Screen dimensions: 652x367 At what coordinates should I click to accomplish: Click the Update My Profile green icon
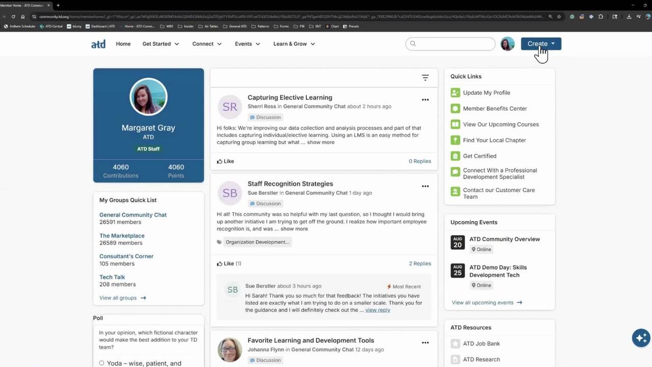click(455, 93)
